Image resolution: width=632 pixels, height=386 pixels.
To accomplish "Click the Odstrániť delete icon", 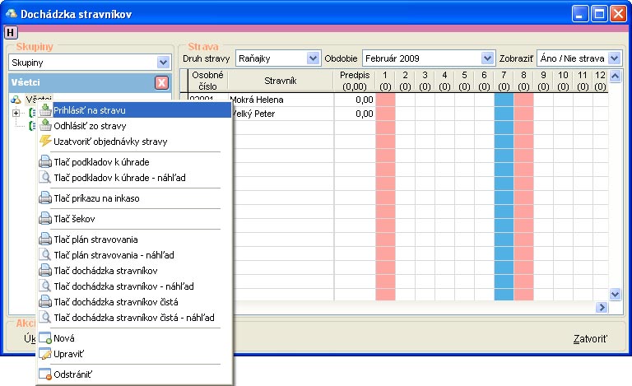I will coord(45,374).
